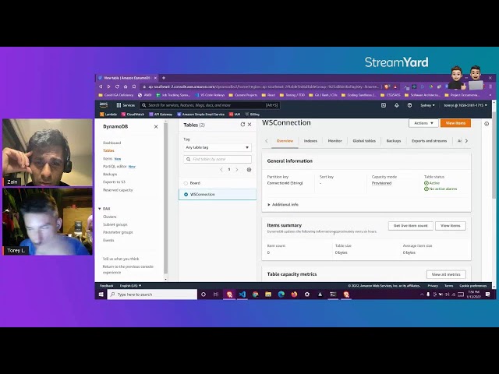Select the Board table radio button
Screen dimensions: 499x374
pyautogui.click(x=186, y=183)
